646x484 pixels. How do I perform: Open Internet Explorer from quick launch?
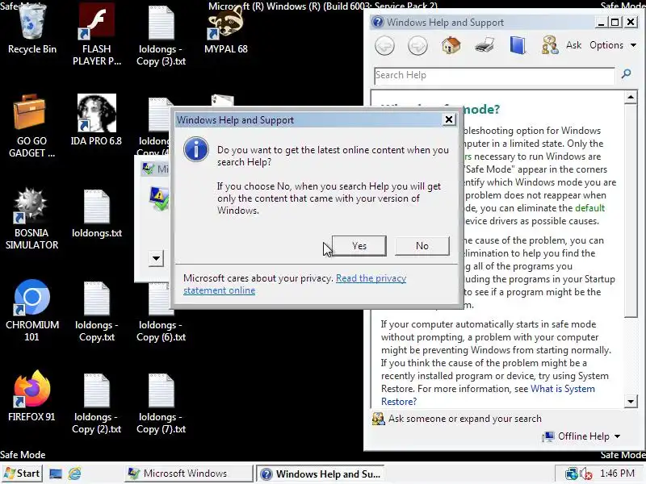tap(74, 474)
